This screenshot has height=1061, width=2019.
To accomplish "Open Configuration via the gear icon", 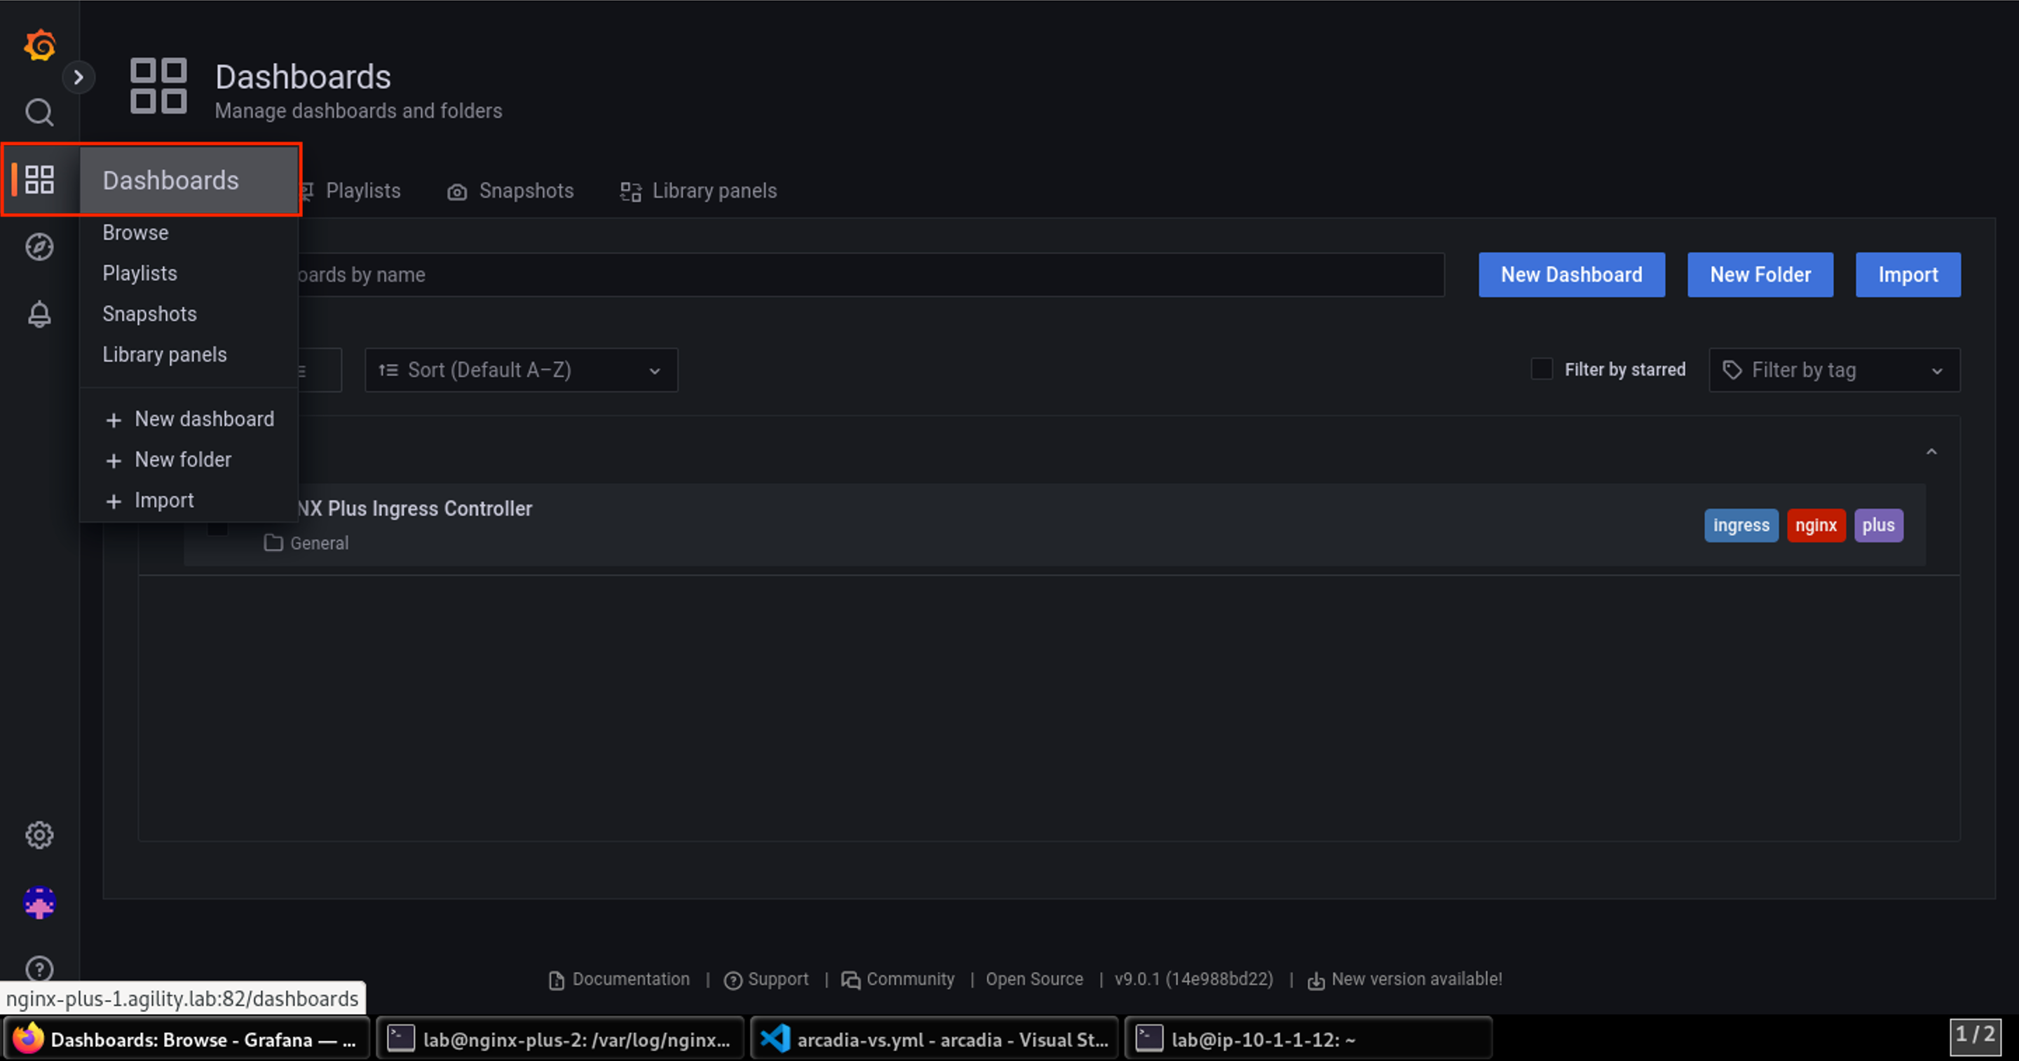I will (39, 835).
